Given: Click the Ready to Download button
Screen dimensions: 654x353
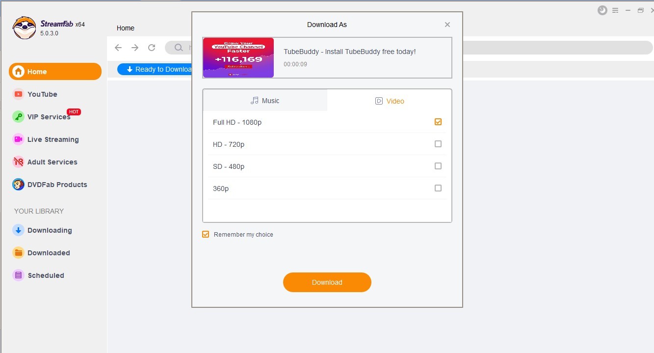Looking at the screenshot, I should (155, 69).
